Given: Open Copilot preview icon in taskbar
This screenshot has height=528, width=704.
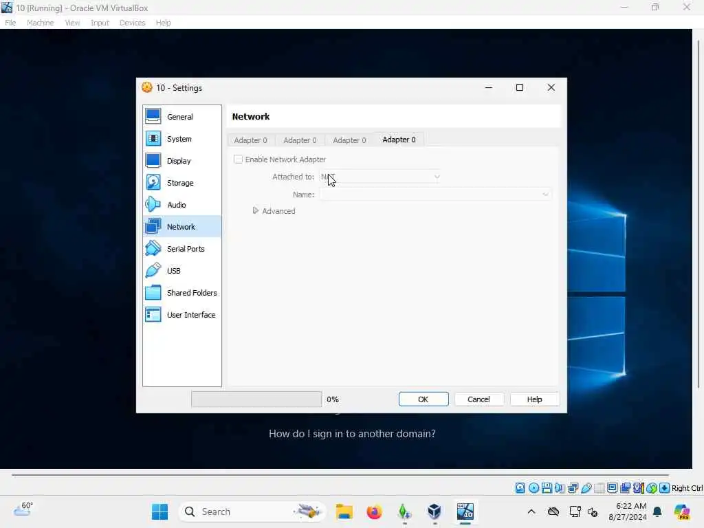Looking at the screenshot, I should [682, 511].
